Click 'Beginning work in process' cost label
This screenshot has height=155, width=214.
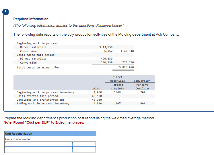coord(37,43)
